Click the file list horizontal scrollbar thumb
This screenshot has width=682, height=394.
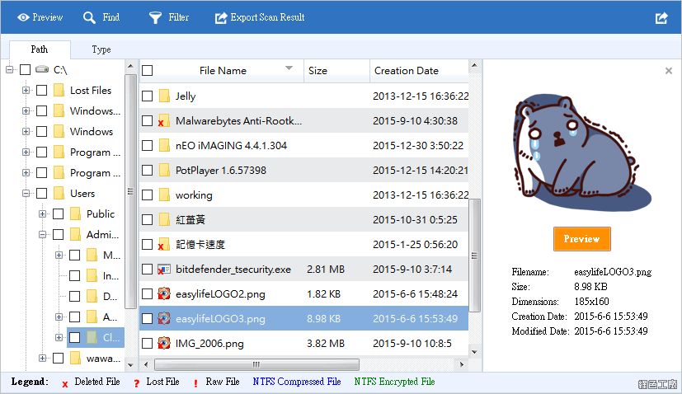pos(256,364)
